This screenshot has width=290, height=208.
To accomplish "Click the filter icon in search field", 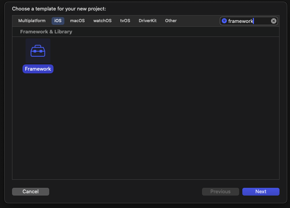I will tap(224, 21).
